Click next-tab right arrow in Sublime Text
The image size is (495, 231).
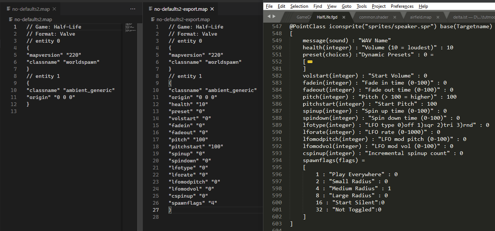(274, 16)
